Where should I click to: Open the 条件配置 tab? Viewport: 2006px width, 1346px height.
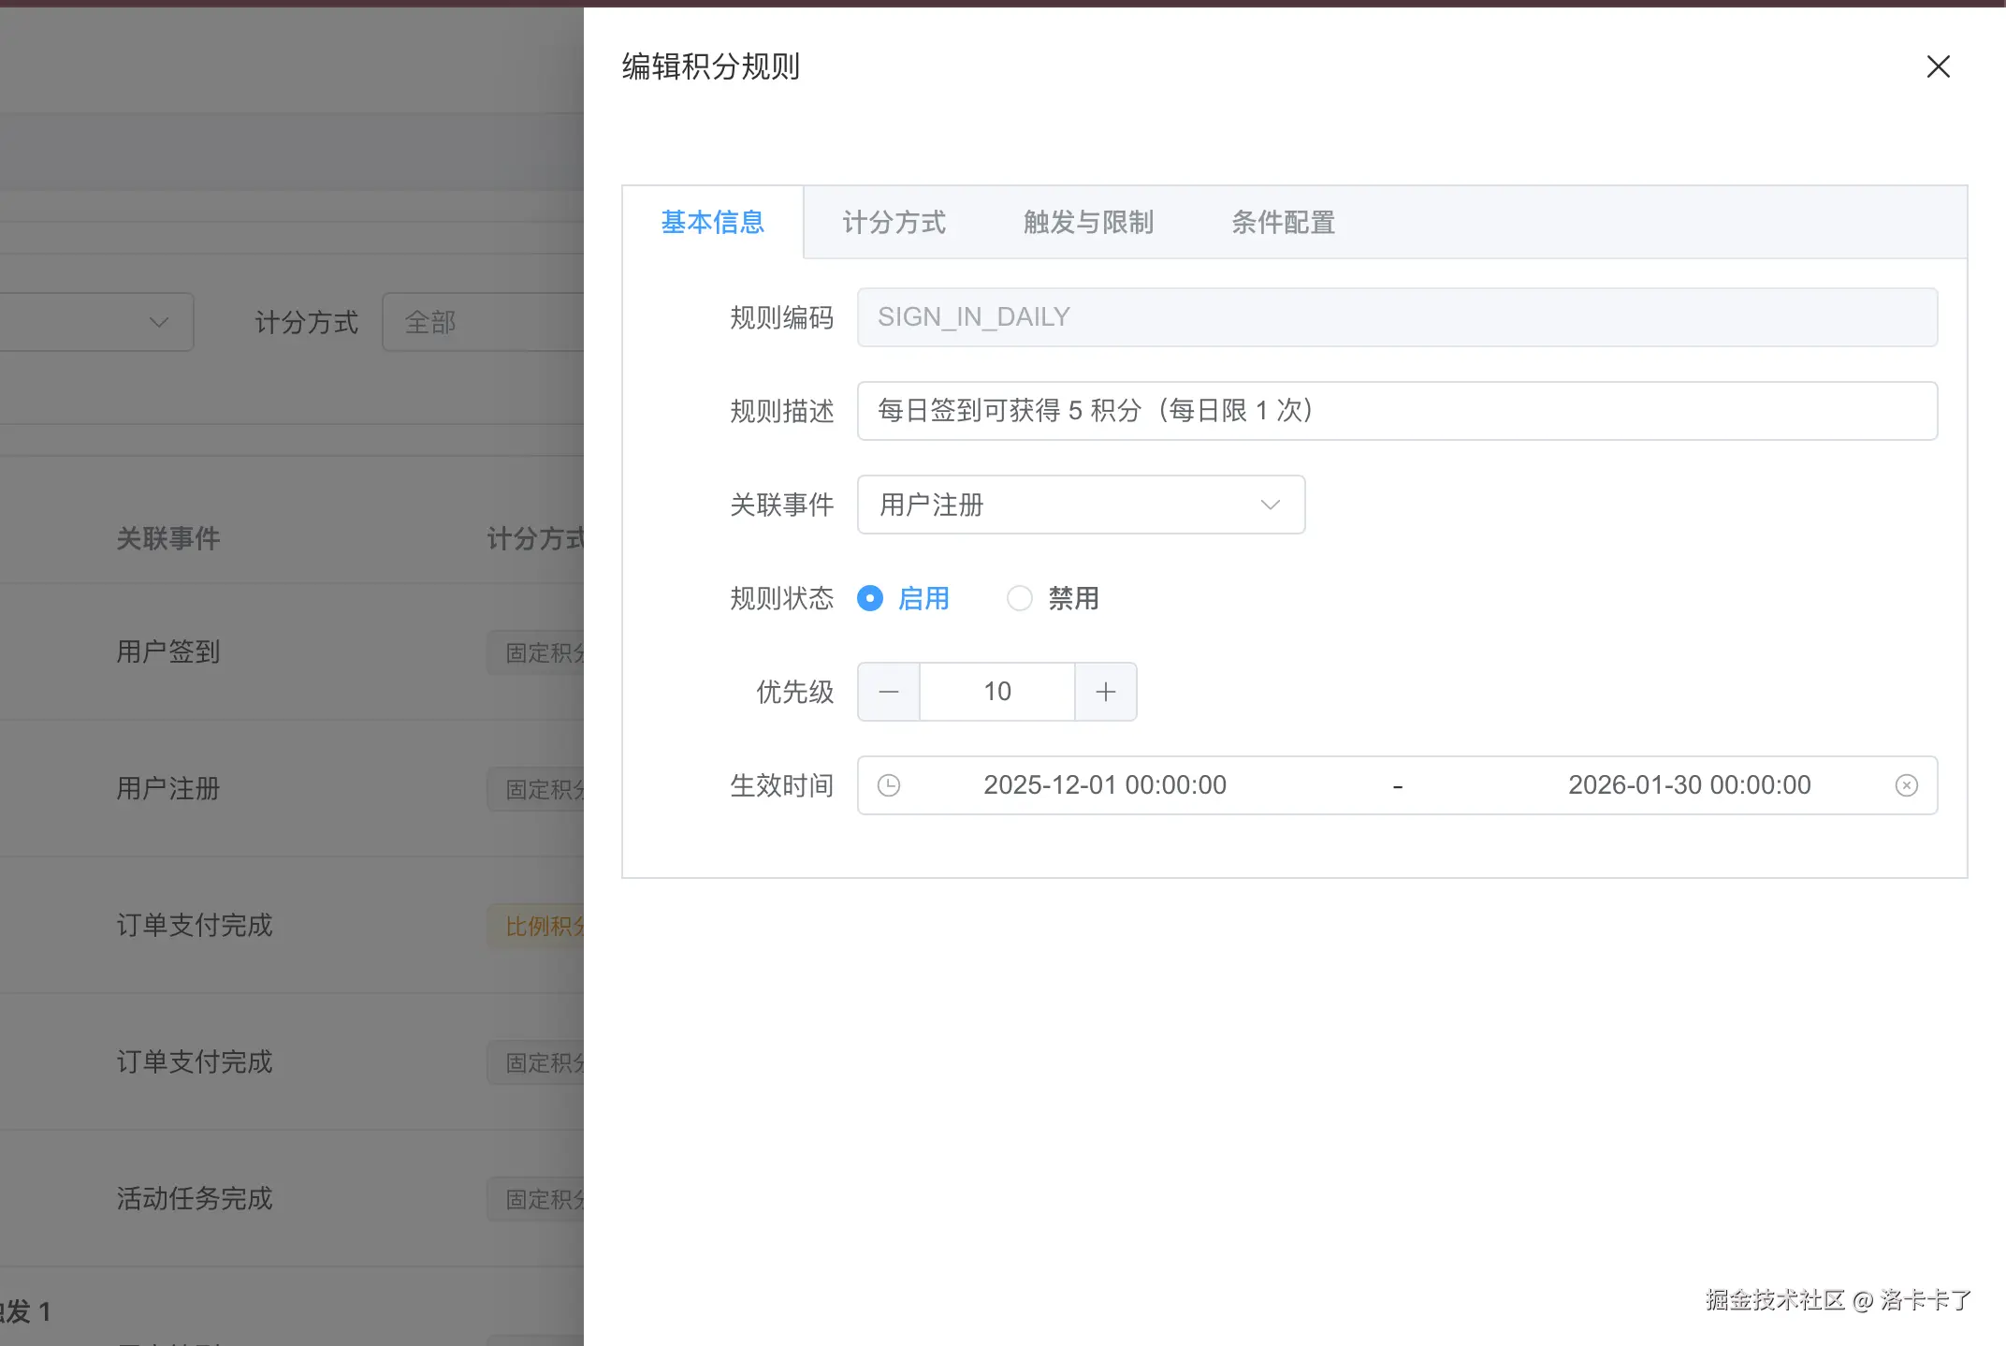tap(1283, 222)
